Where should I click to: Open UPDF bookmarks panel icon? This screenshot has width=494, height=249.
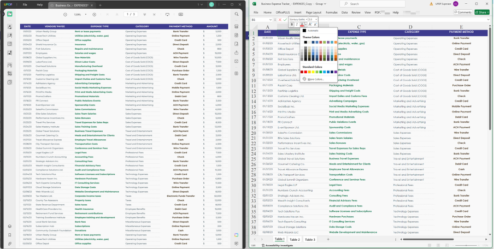click(x=10, y=235)
